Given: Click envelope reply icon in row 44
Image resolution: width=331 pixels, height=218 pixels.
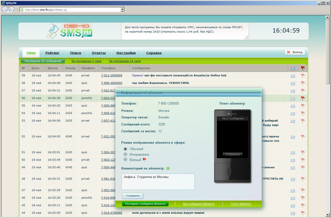Looking at the screenshot, I should click(x=293, y=213).
